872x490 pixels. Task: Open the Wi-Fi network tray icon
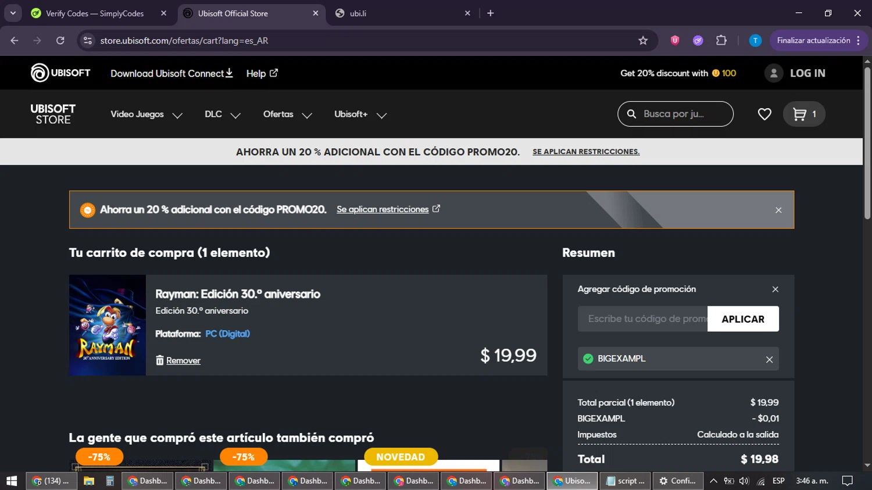[761, 481]
